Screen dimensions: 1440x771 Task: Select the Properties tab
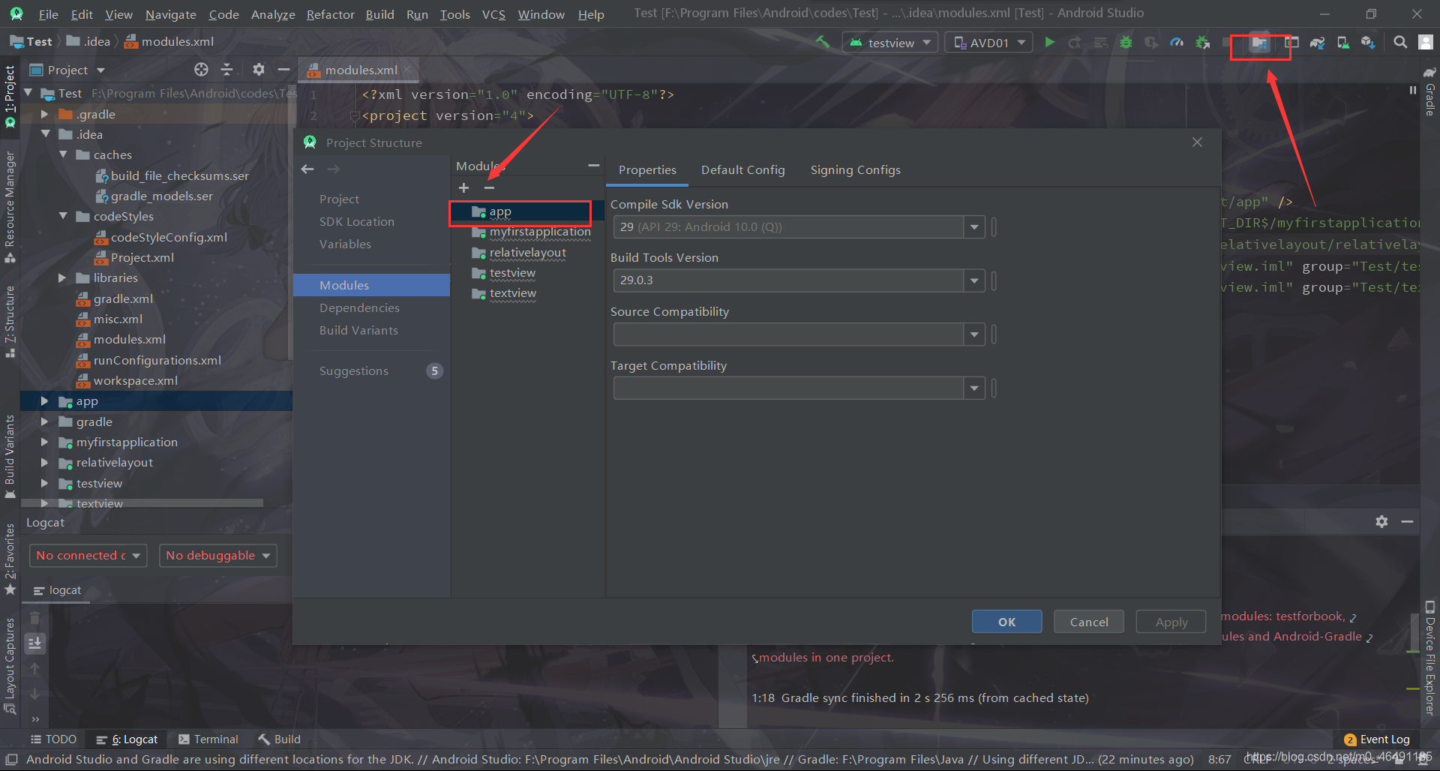point(647,170)
